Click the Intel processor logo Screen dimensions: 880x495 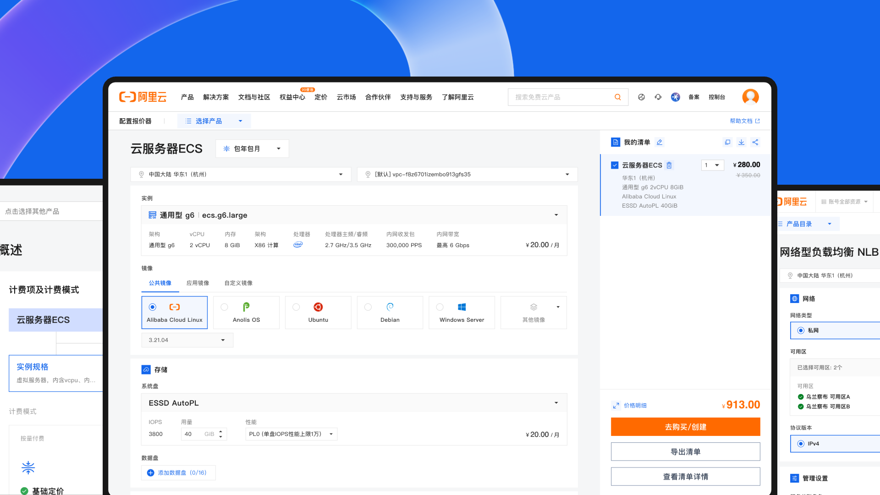[x=298, y=245]
